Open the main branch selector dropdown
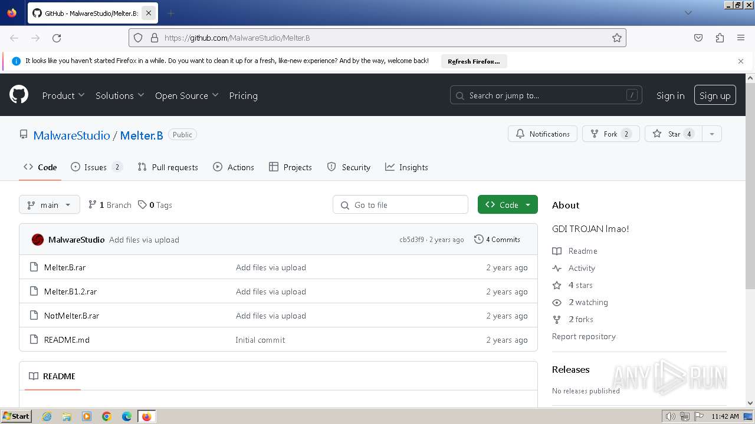This screenshot has width=755, height=424. (50, 205)
